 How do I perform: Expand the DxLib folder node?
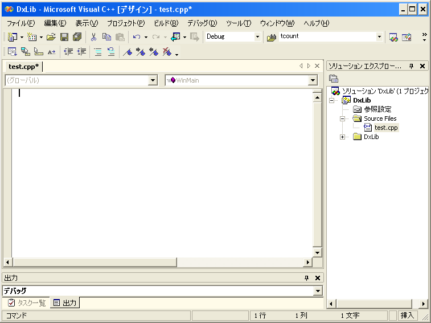(343, 137)
